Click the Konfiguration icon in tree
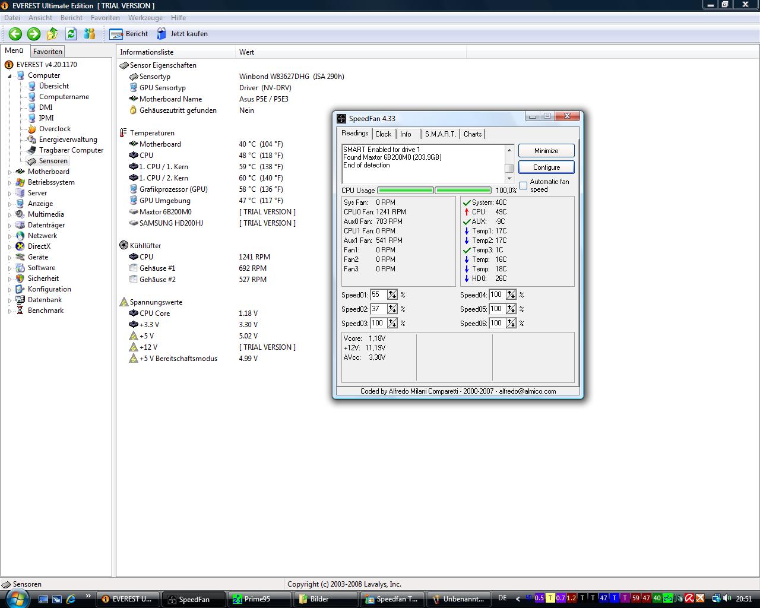Image resolution: width=760 pixels, height=608 pixels. (x=20, y=289)
